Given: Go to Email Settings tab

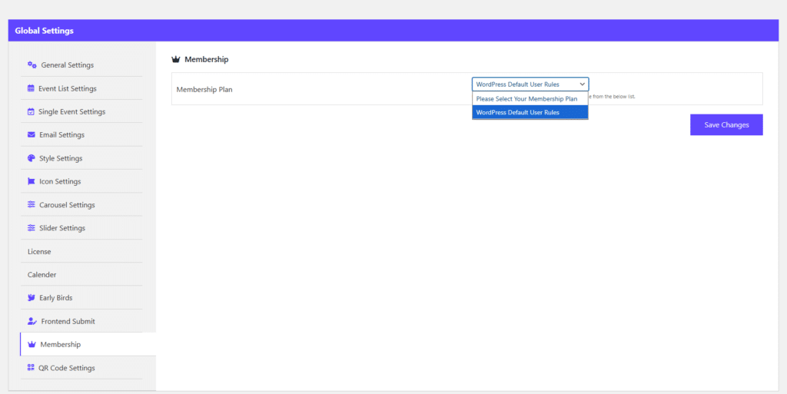Looking at the screenshot, I should [x=81, y=135].
